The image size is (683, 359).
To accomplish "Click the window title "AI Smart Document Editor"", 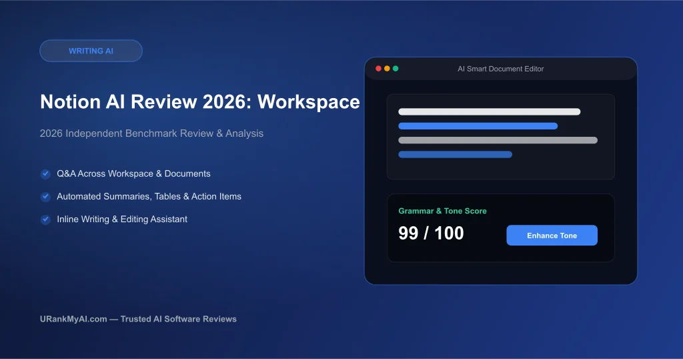I will click(500, 69).
